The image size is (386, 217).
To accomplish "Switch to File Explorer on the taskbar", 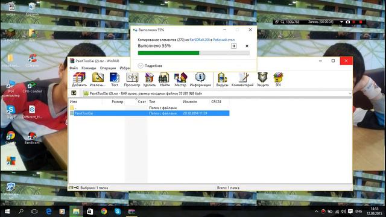I will (x=76, y=212).
